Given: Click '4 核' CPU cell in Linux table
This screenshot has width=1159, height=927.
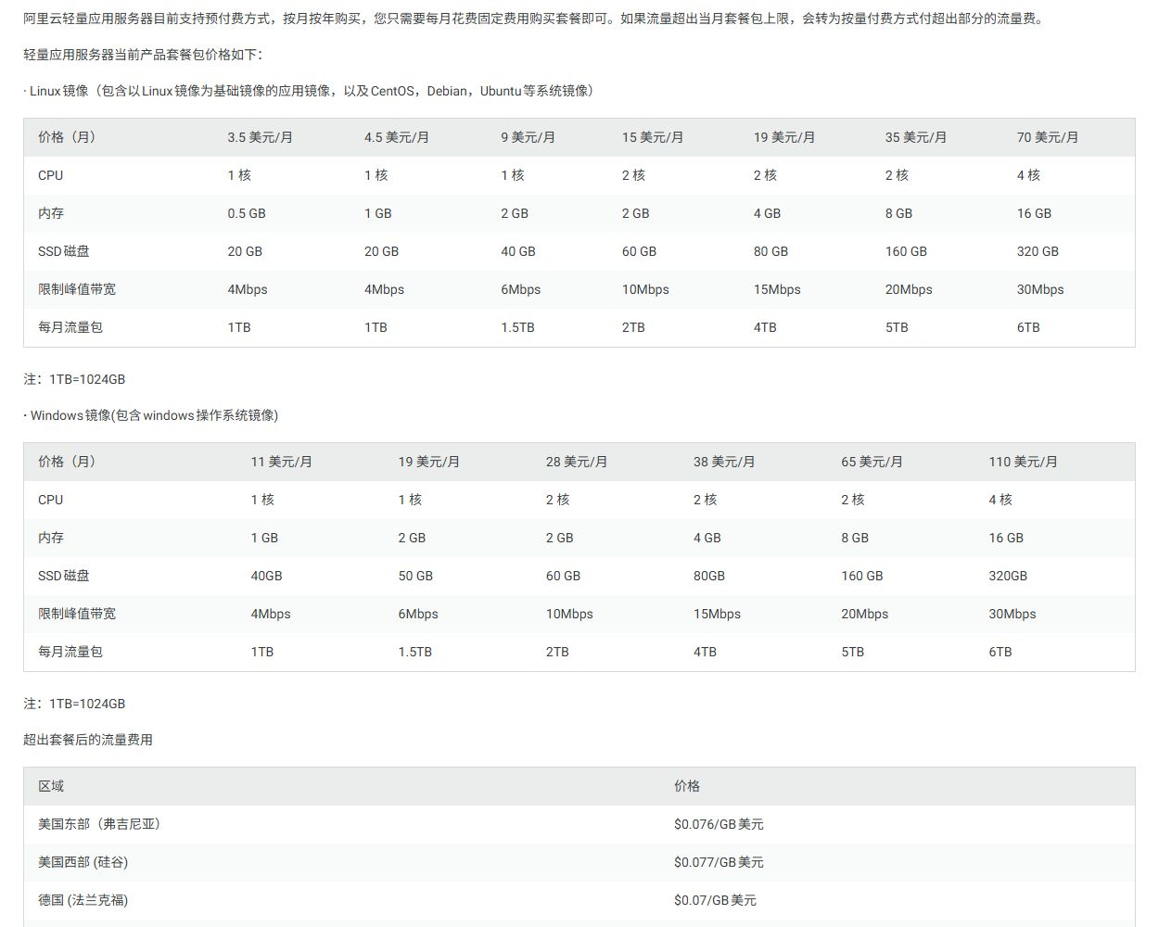Looking at the screenshot, I should click(x=1028, y=175).
